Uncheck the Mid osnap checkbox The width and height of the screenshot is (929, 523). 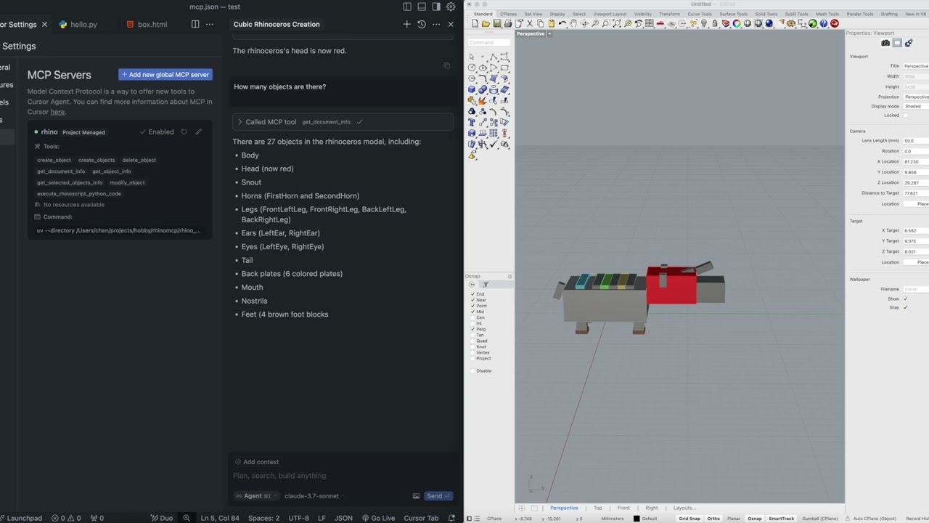pos(472,312)
